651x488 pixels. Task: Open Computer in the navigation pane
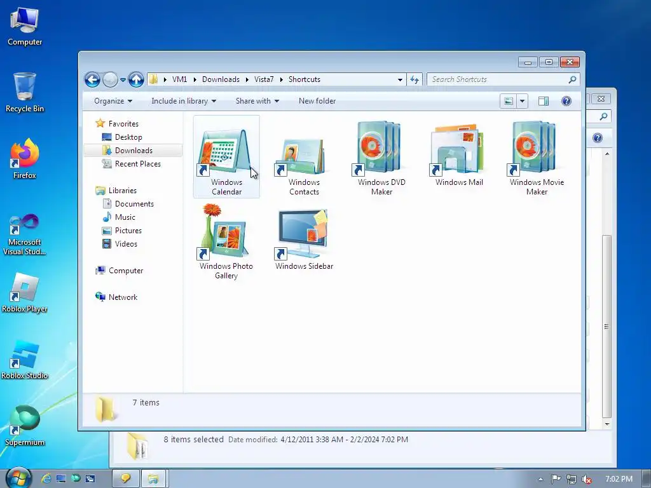(x=125, y=271)
